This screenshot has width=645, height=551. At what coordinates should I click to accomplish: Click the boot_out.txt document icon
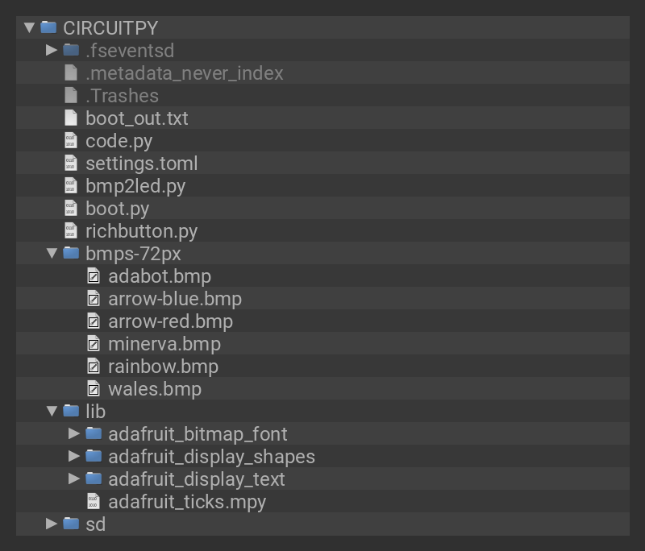click(x=71, y=118)
